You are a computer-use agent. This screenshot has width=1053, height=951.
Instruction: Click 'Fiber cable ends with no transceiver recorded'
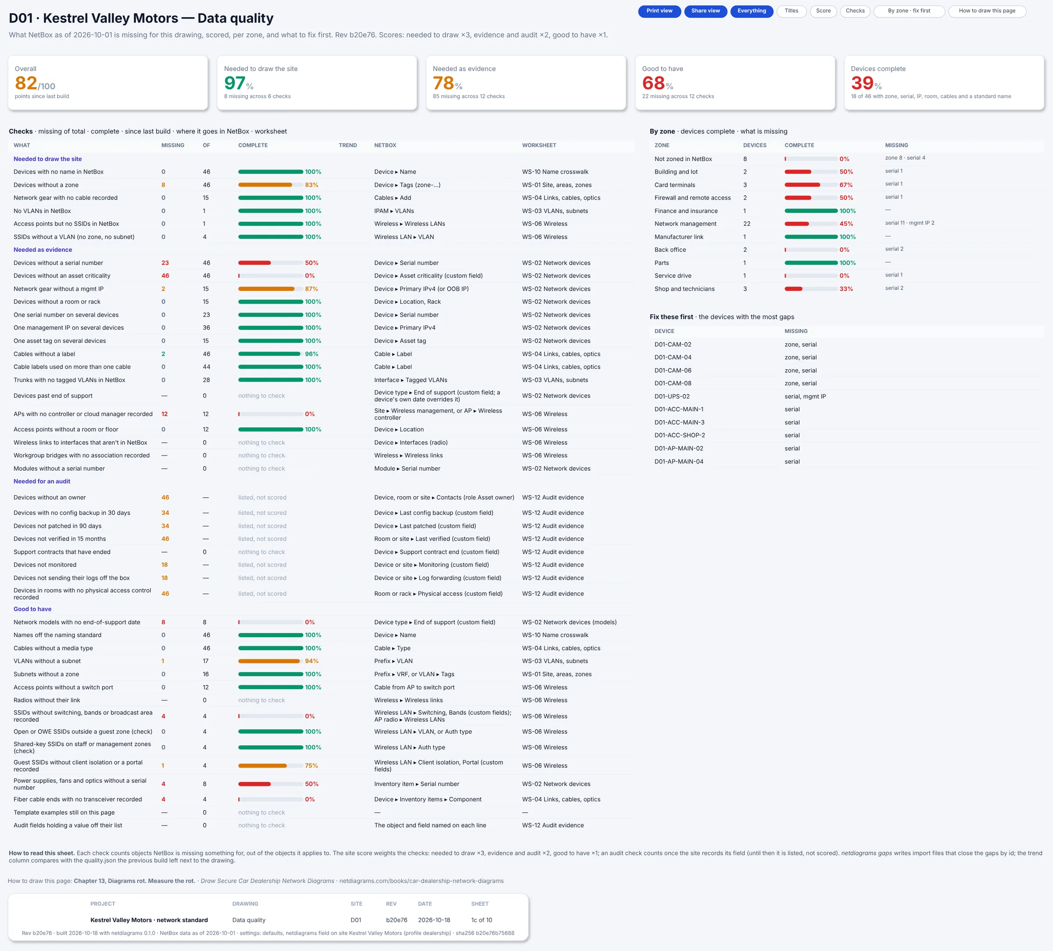click(x=78, y=800)
